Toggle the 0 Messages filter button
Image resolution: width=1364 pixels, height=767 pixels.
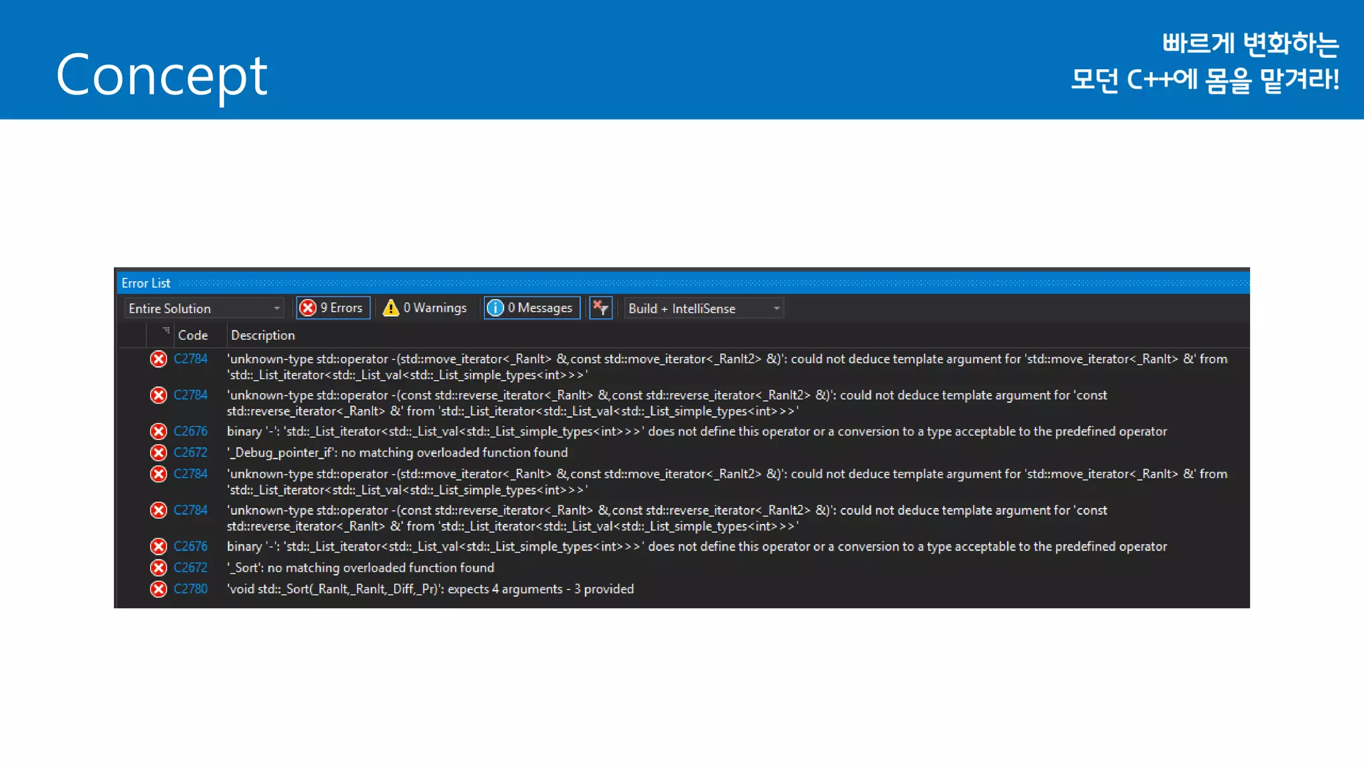pyautogui.click(x=531, y=308)
